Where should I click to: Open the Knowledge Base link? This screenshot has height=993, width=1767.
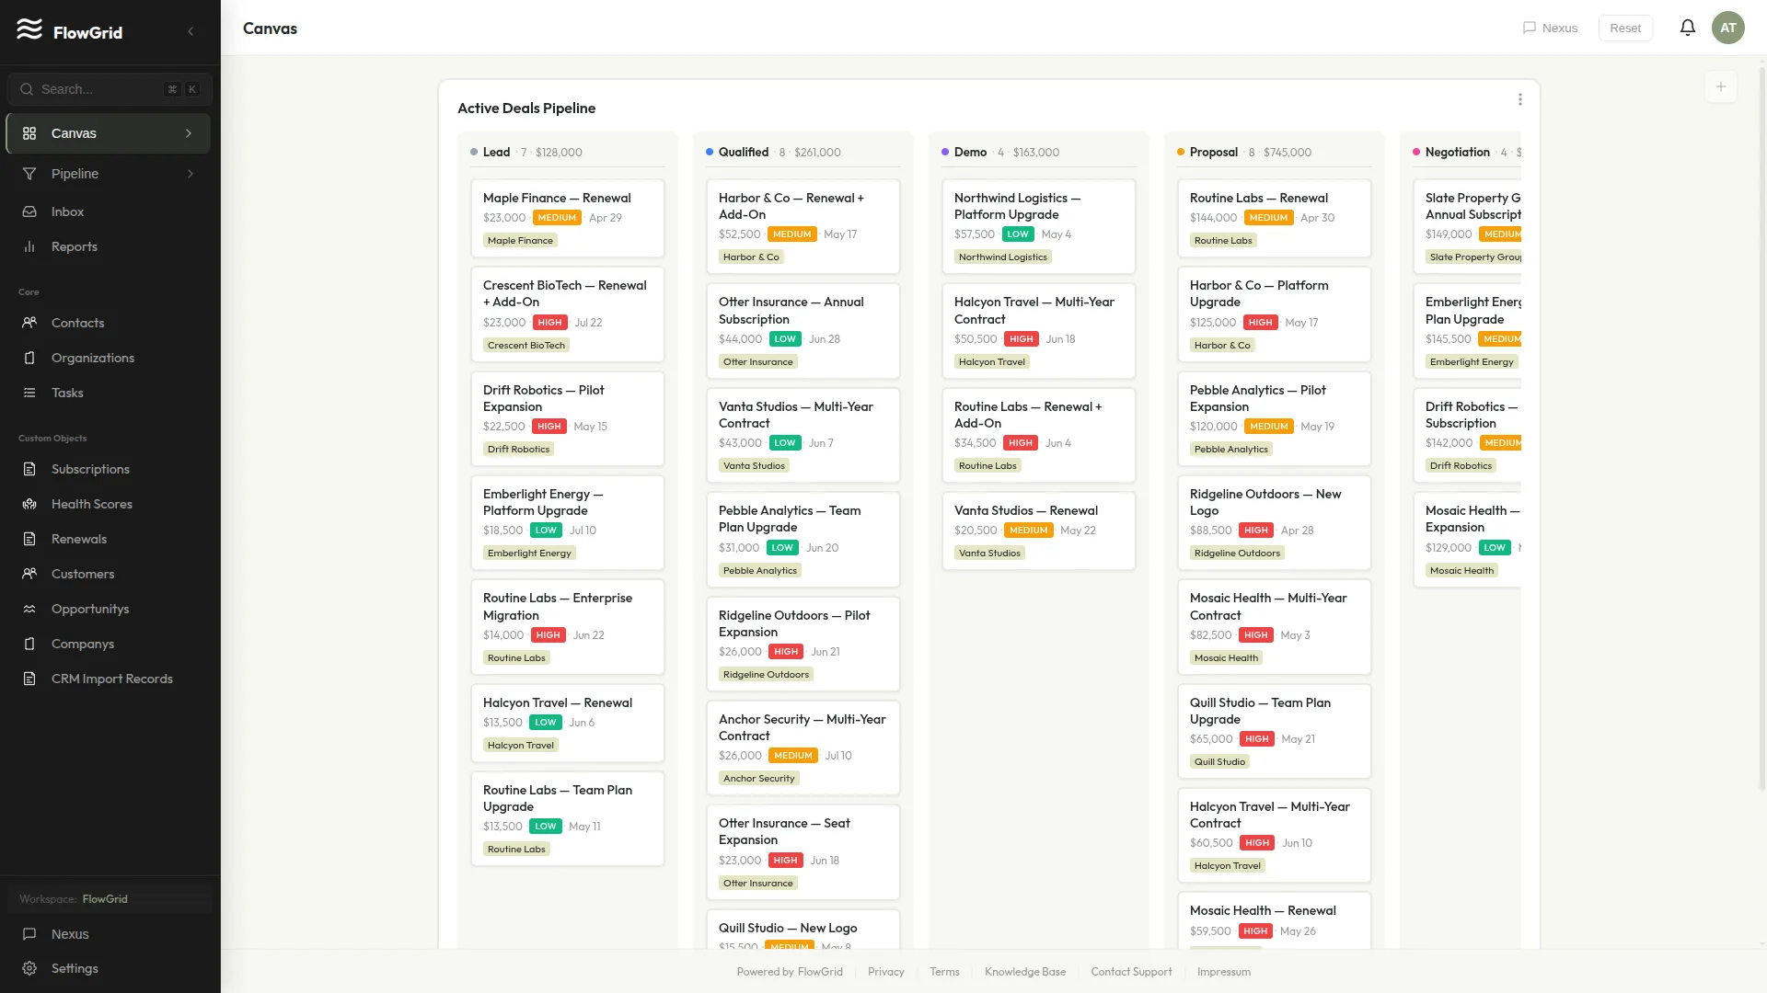click(x=1024, y=972)
